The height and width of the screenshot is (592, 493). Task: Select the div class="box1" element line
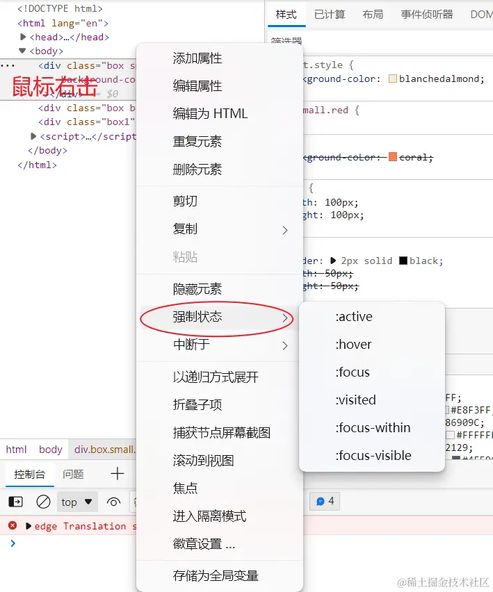point(86,122)
